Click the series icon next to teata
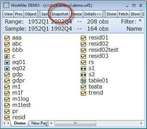This screenshot has height=129, width=147. 83,87
